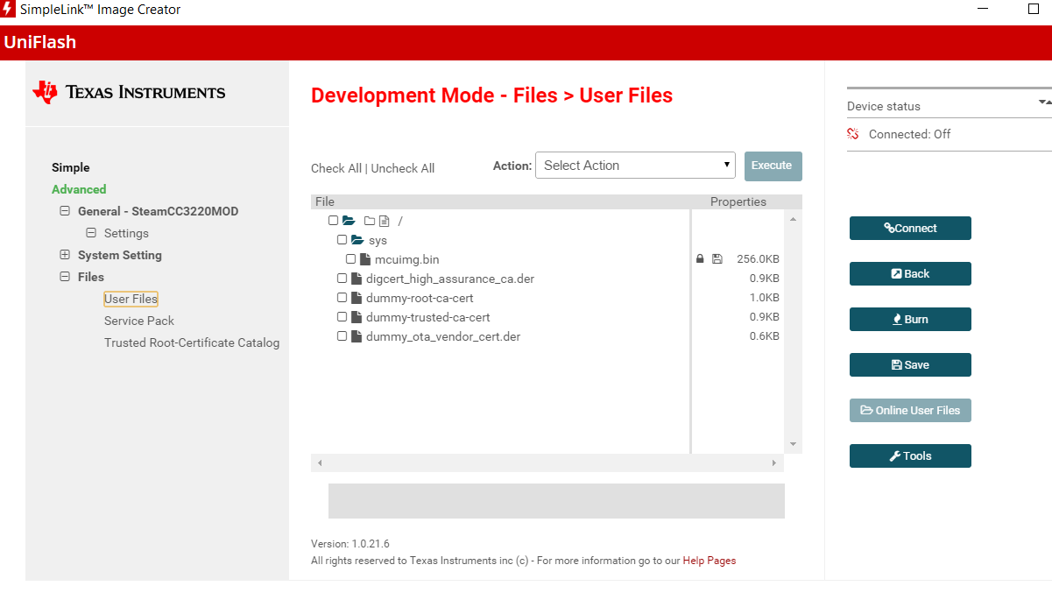Expand the System Setting node
The width and height of the screenshot is (1052, 593).
64,255
